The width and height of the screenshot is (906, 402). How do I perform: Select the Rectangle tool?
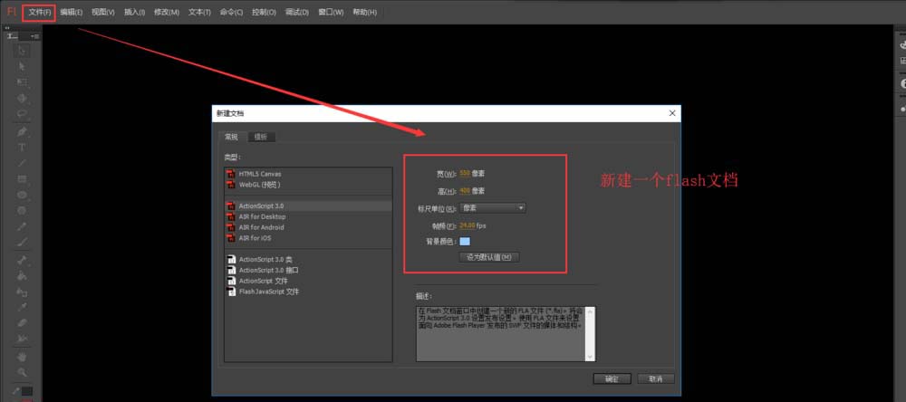click(22, 179)
